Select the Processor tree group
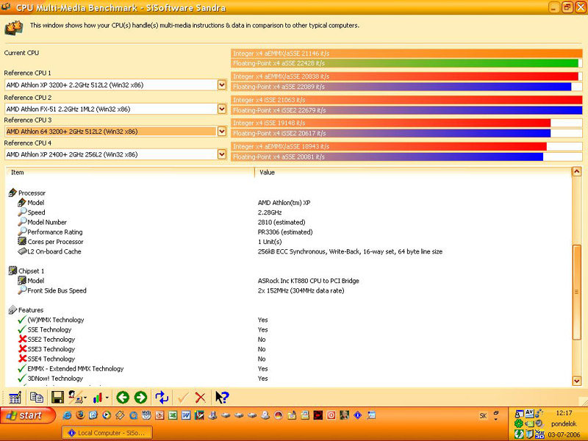Screen dimensions: 588x441 coord(26,193)
